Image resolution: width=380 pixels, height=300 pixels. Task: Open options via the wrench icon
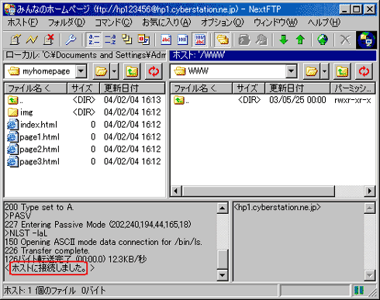pyautogui.click(x=71, y=40)
